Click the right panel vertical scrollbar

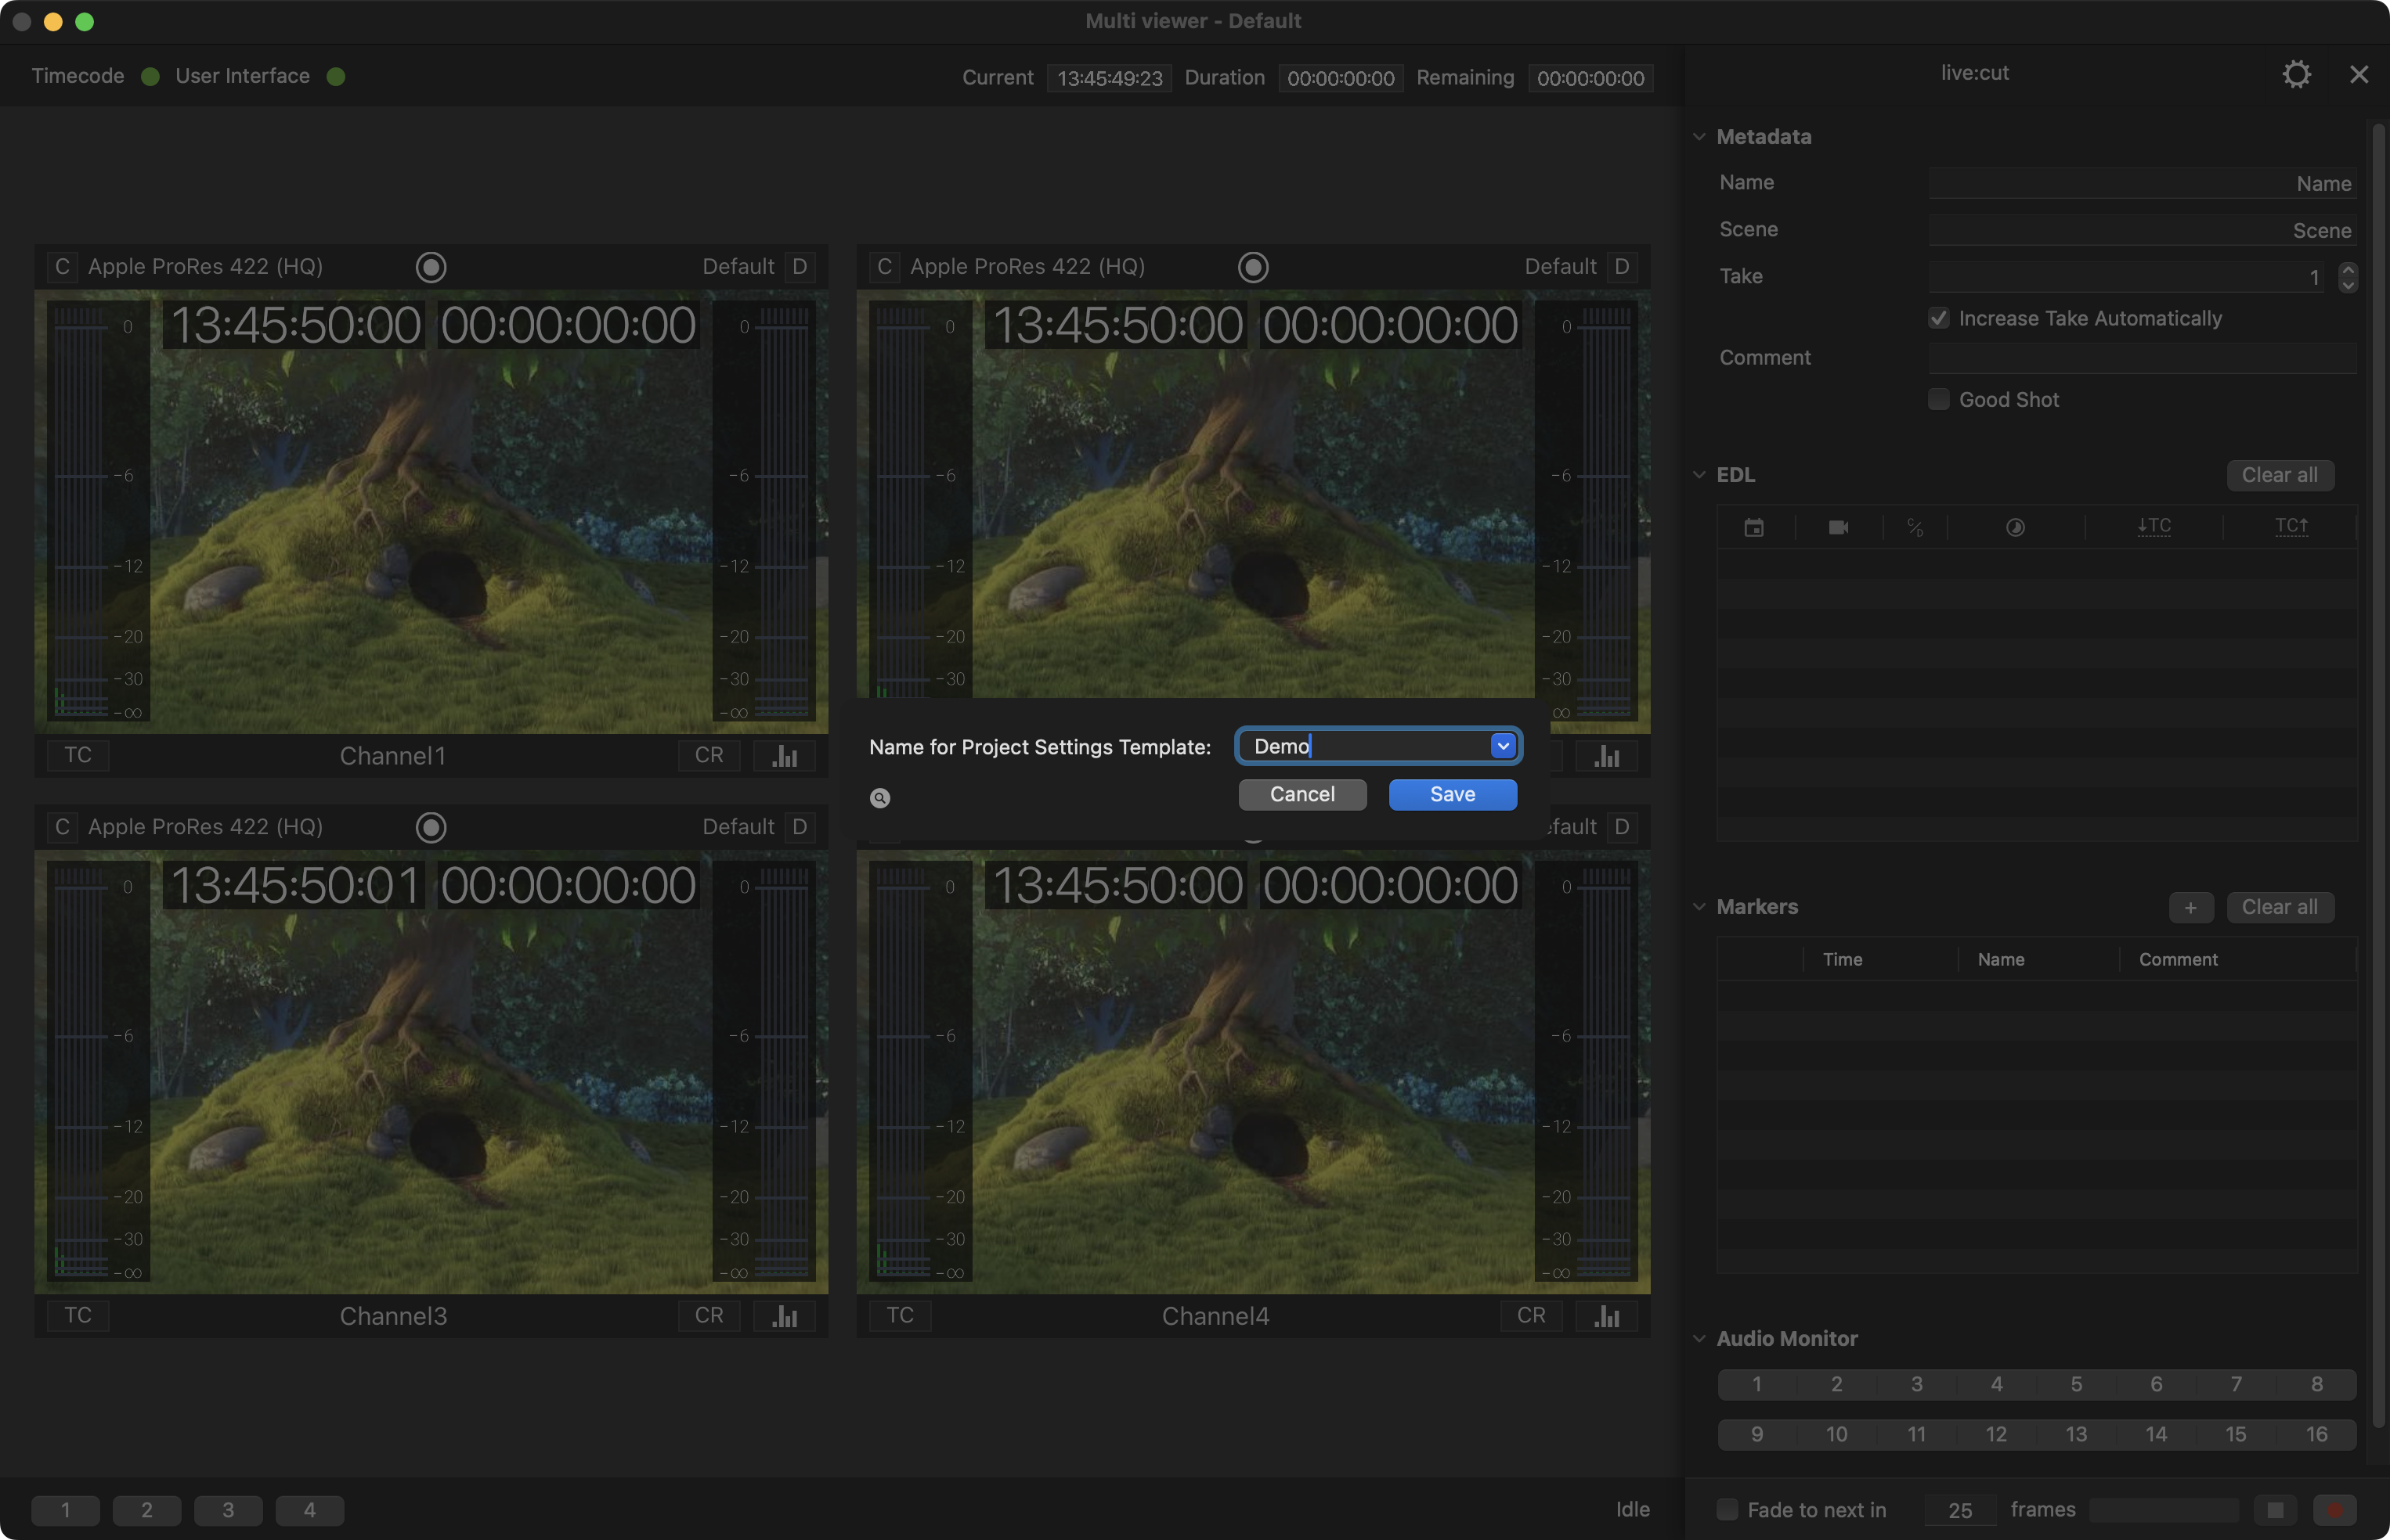tap(2379, 775)
